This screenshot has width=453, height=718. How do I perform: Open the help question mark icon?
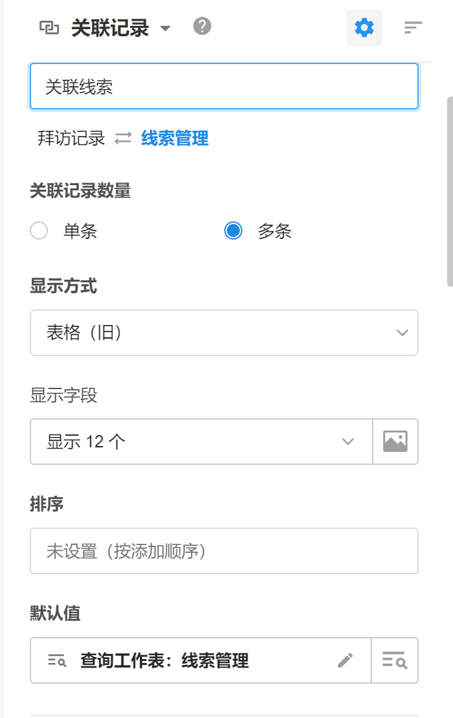click(x=202, y=27)
